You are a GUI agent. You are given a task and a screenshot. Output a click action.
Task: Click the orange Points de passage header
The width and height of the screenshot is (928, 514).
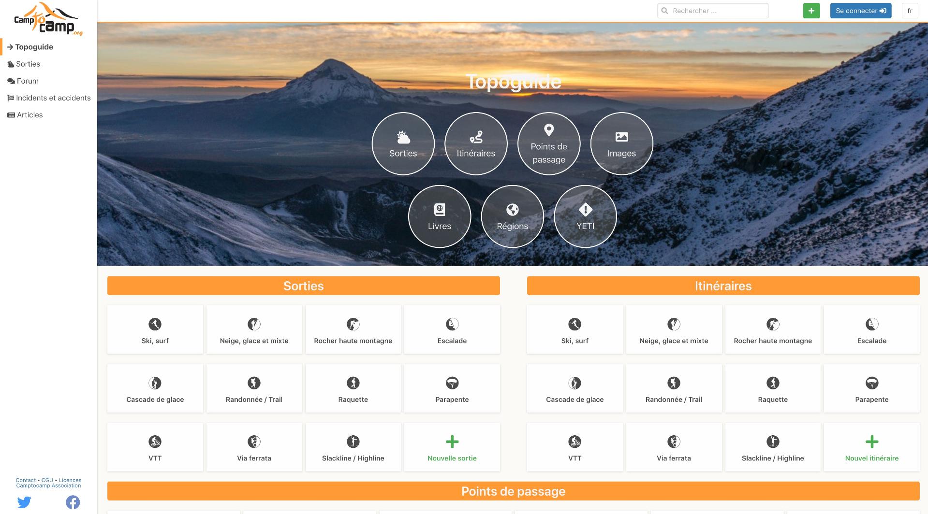(x=514, y=491)
